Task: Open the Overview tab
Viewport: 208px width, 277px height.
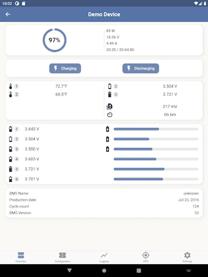Action: coord(21,257)
